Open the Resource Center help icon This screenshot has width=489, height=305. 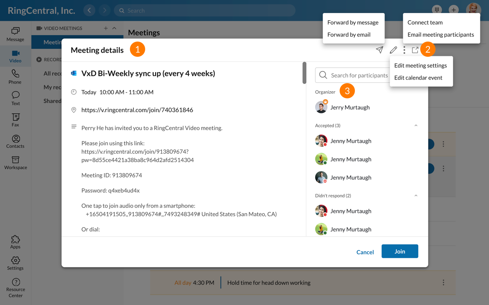pyautogui.click(x=15, y=287)
